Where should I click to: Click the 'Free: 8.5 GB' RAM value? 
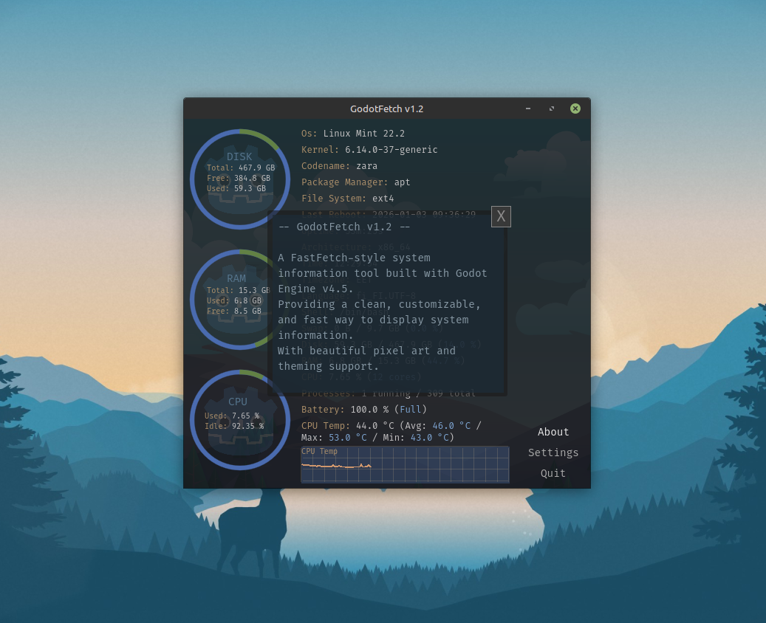(234, 311)
